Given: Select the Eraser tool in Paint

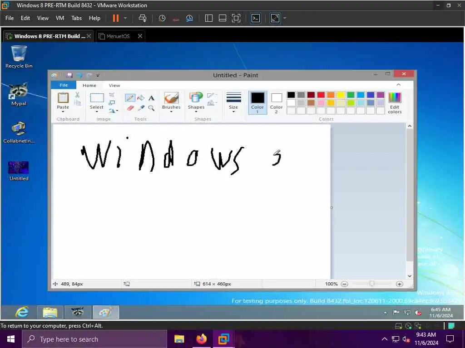Looking at the screenshot, I should 130,108.
